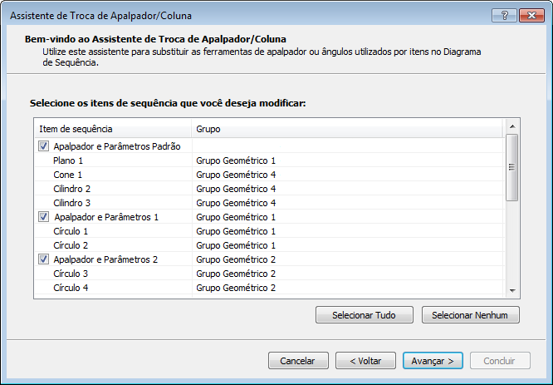Sort by Item de sequência column header
Image resolution: width=553 pixels, height=385 pixels.
[x=112, y=129]
